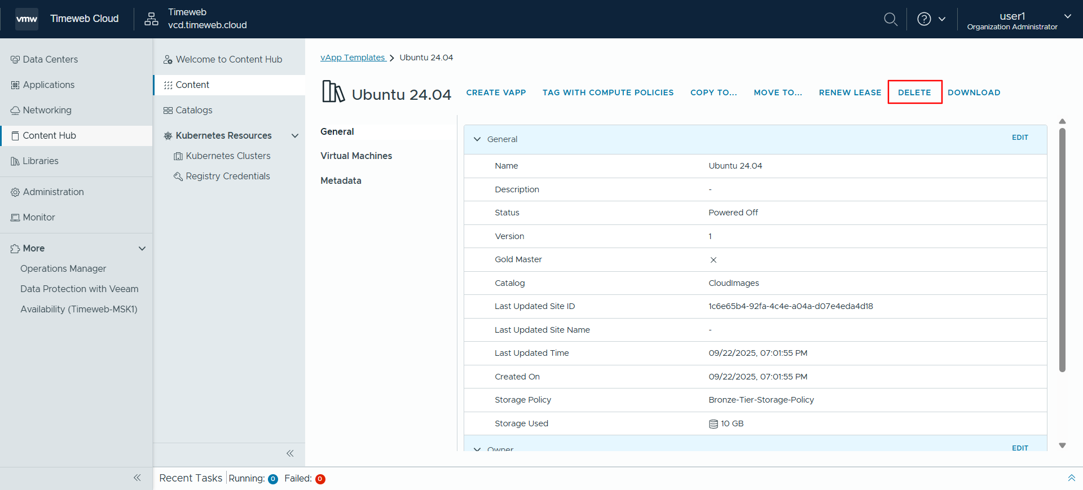Open the organization network icon in header

(x=151, y=19)
